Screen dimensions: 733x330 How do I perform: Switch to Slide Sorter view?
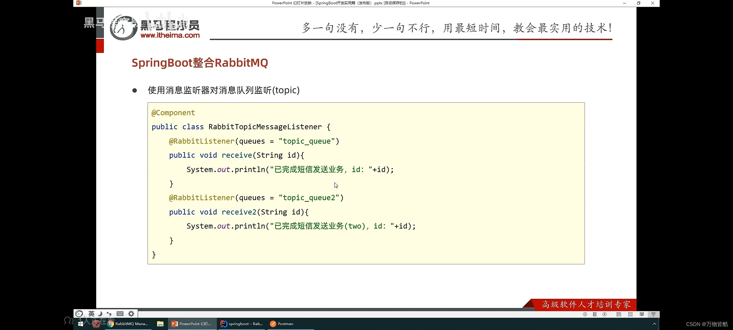click(x=630, y=314)
